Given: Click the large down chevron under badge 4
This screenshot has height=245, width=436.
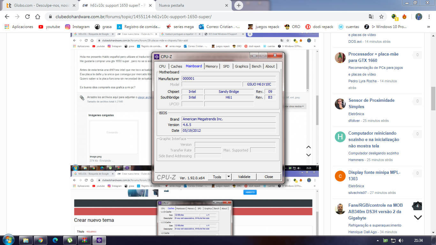Looking at the screenshot, I should (418, 218).
